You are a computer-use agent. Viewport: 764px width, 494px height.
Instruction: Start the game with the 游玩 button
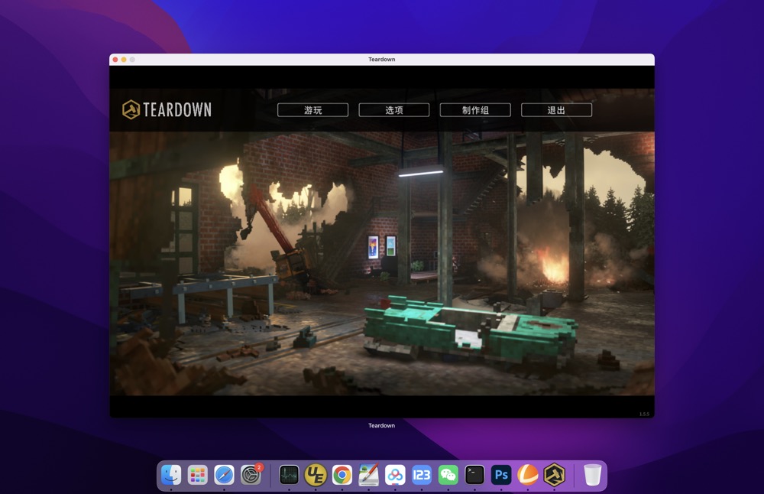[x=312, y=110]
